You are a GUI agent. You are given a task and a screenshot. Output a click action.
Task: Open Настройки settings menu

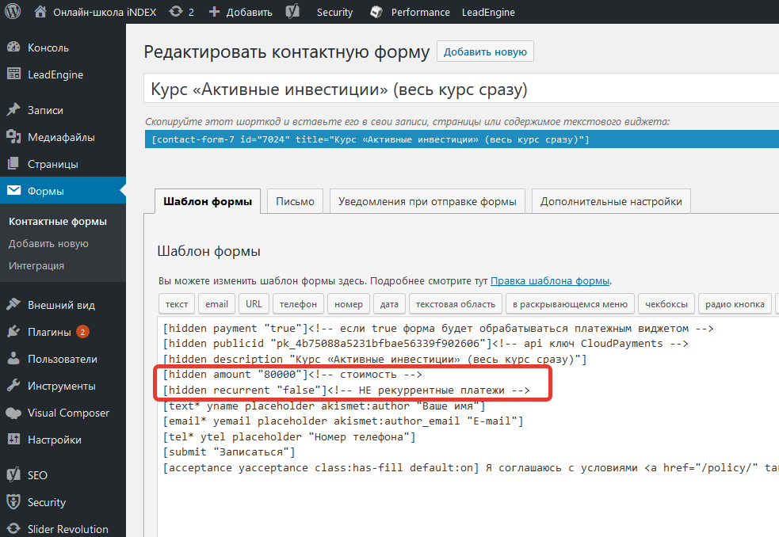pos(54,440)
